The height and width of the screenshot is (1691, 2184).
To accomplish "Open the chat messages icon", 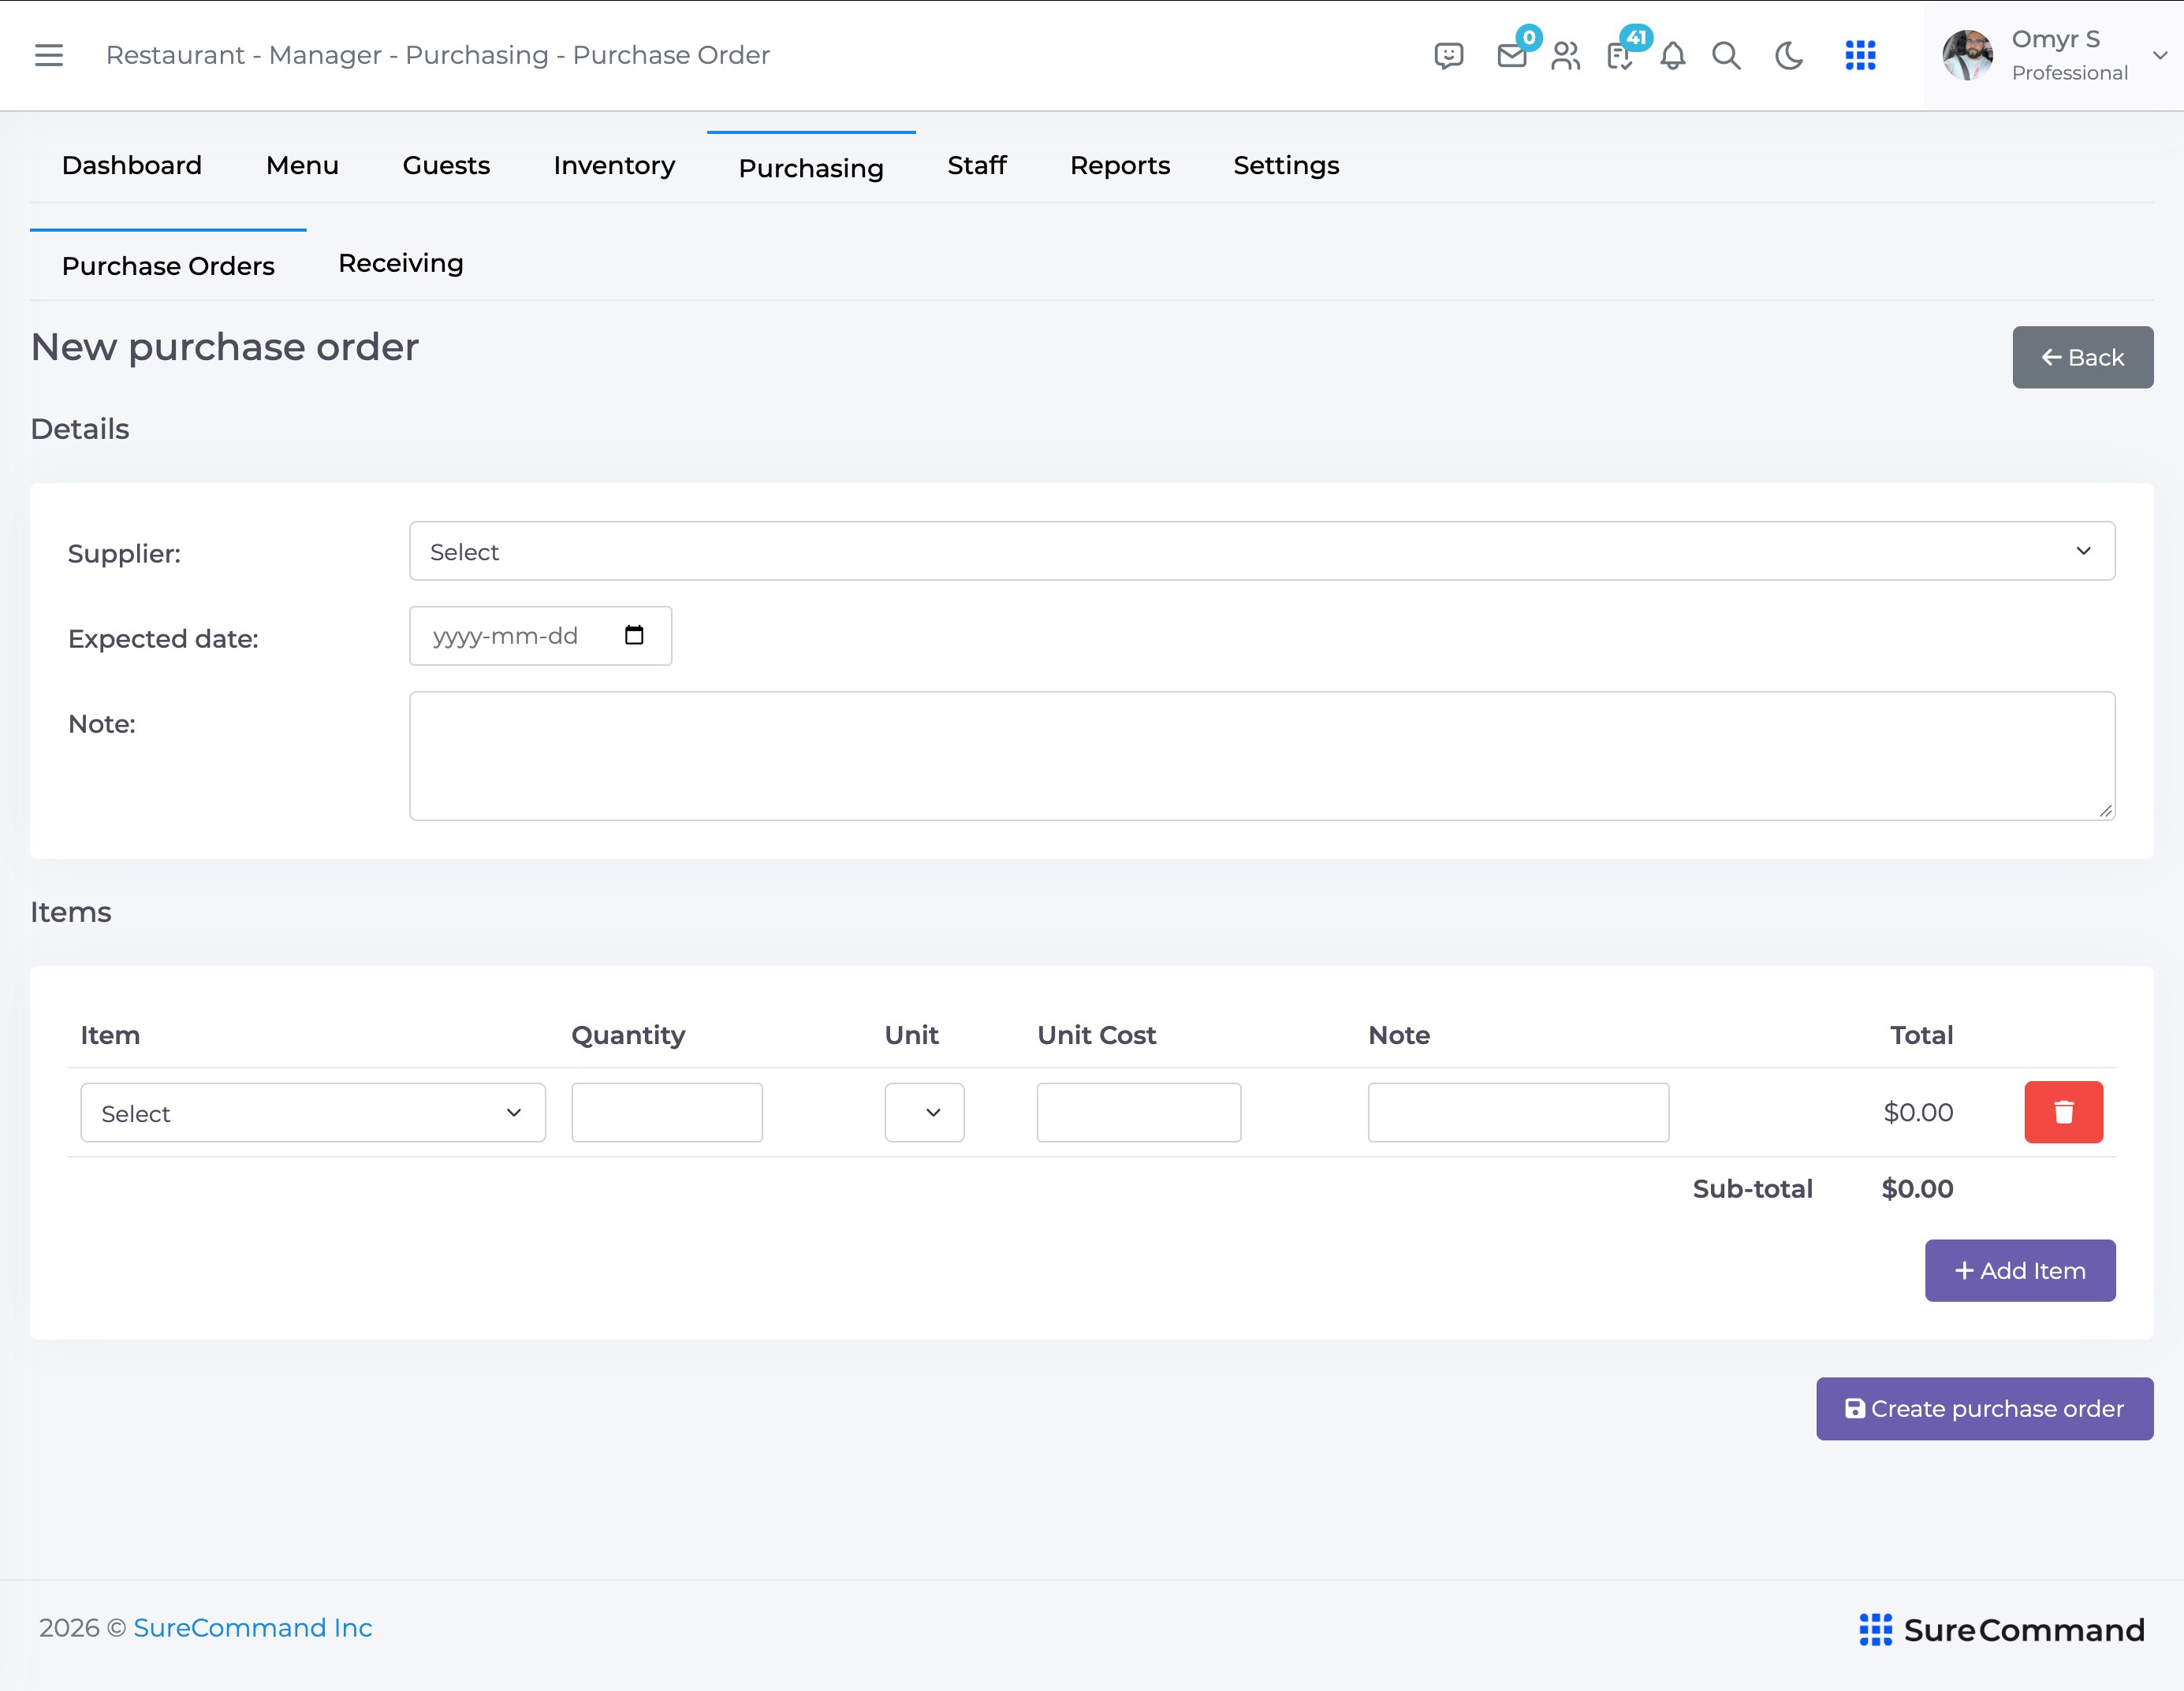I will point(1448,56).
